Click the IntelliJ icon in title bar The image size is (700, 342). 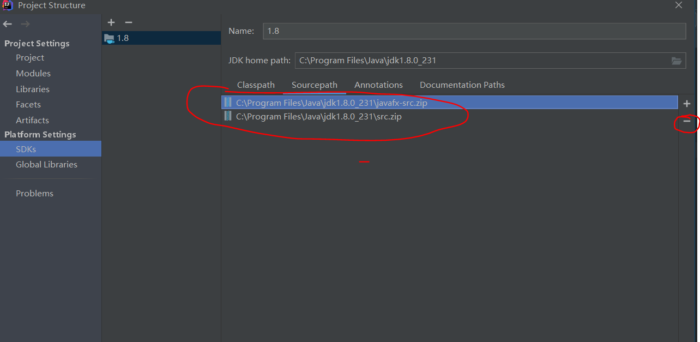click(x=7, y=5)
